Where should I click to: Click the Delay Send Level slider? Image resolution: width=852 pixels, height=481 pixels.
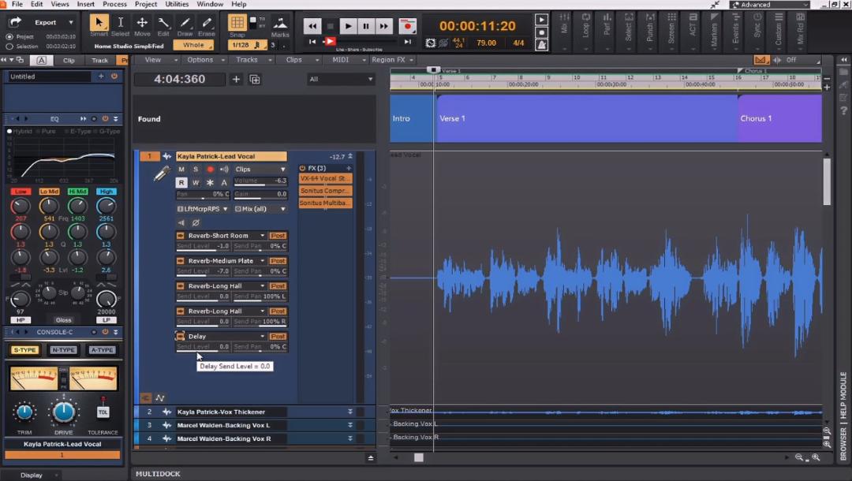click(x=204, y=347)
